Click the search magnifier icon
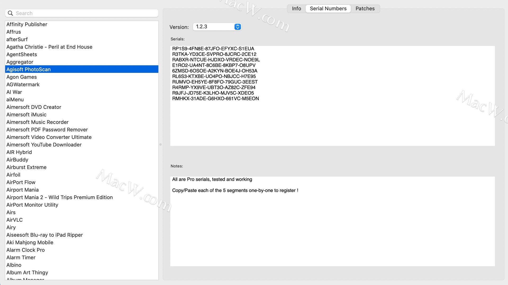508x285 pixels. pos(10,13)
